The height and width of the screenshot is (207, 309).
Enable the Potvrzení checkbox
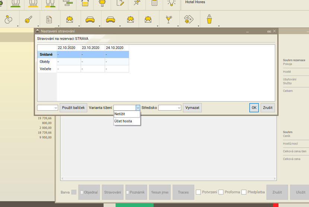point(198,192)
